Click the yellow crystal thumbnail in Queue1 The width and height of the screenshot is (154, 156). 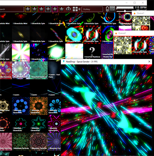click(141, 23)
